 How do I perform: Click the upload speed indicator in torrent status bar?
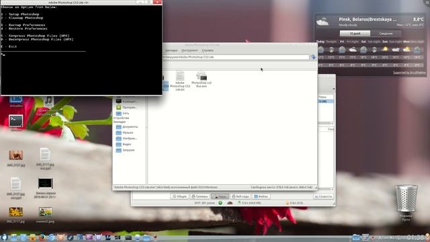pyautogui.click(x=294, y=203)
